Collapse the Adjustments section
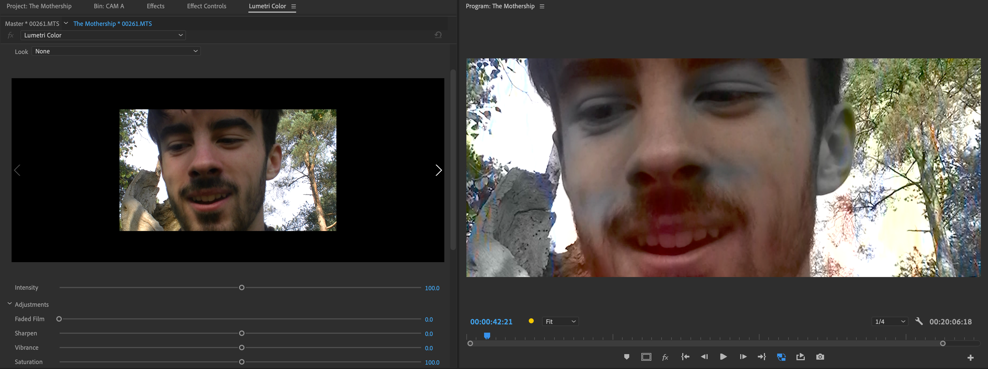This screenshot has height=369, width=988. pyautogui.click(x=10, y=304)
